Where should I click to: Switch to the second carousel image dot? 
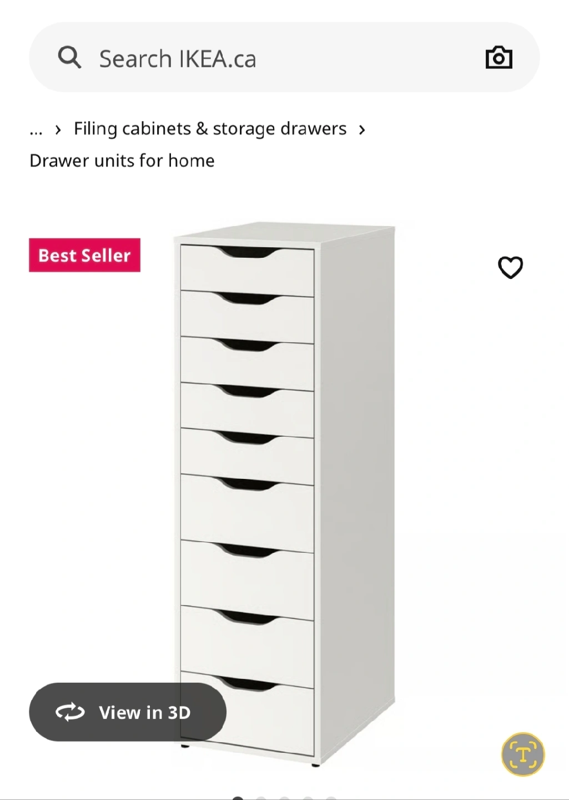(261, 798)
